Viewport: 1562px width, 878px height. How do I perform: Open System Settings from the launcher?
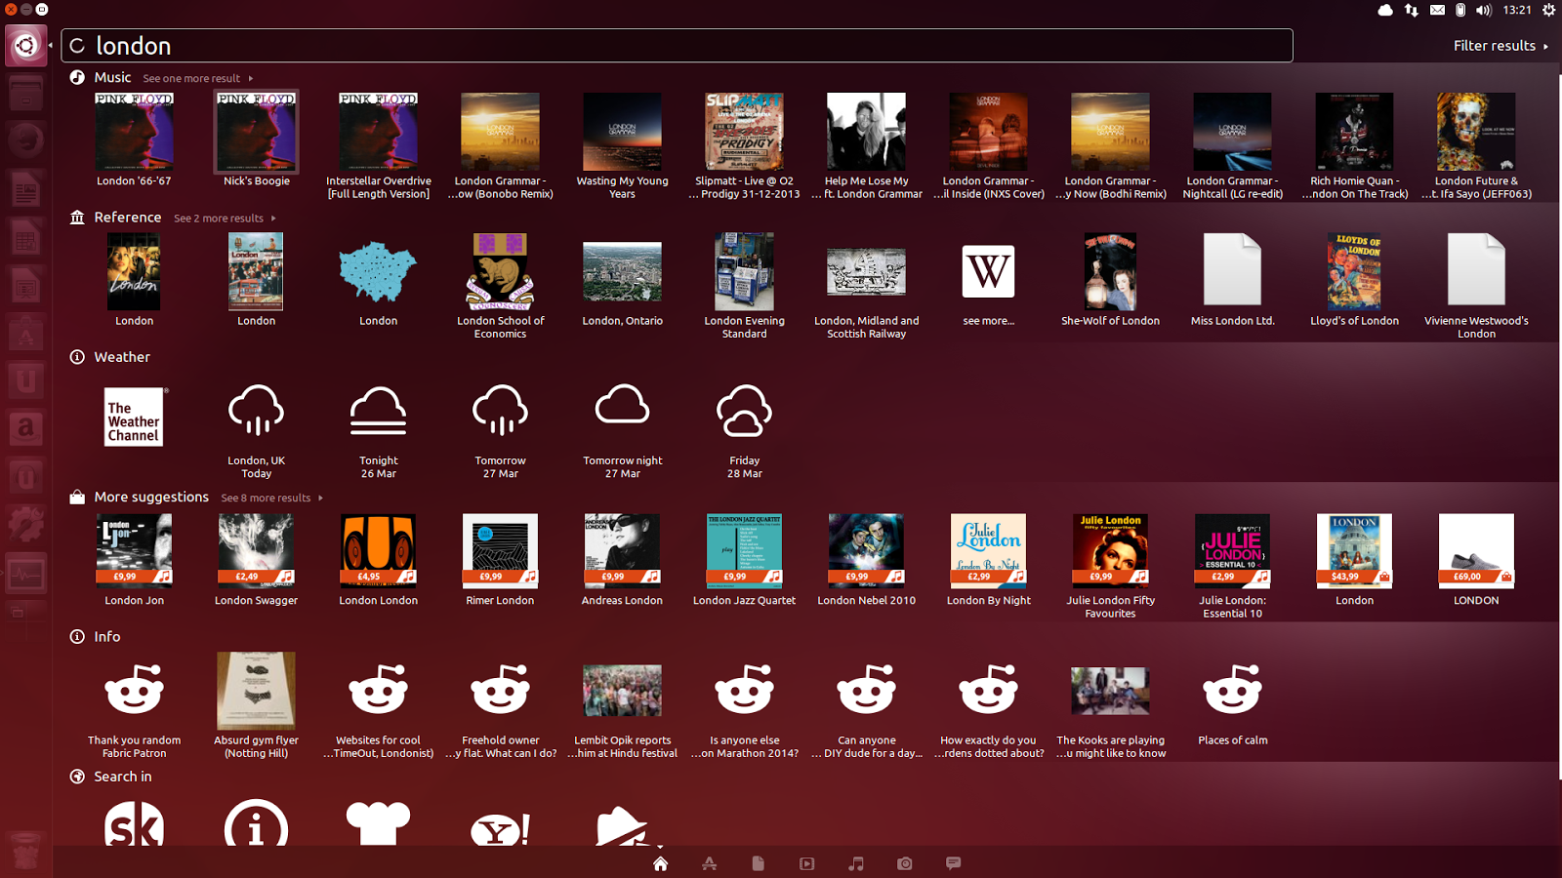(x=26, y=523)
